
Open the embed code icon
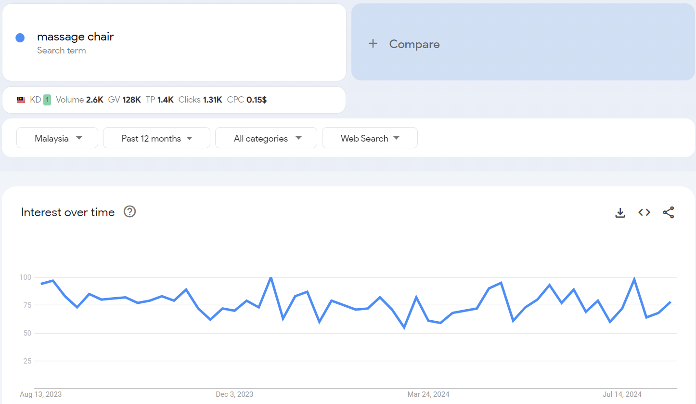click(644, 212)
